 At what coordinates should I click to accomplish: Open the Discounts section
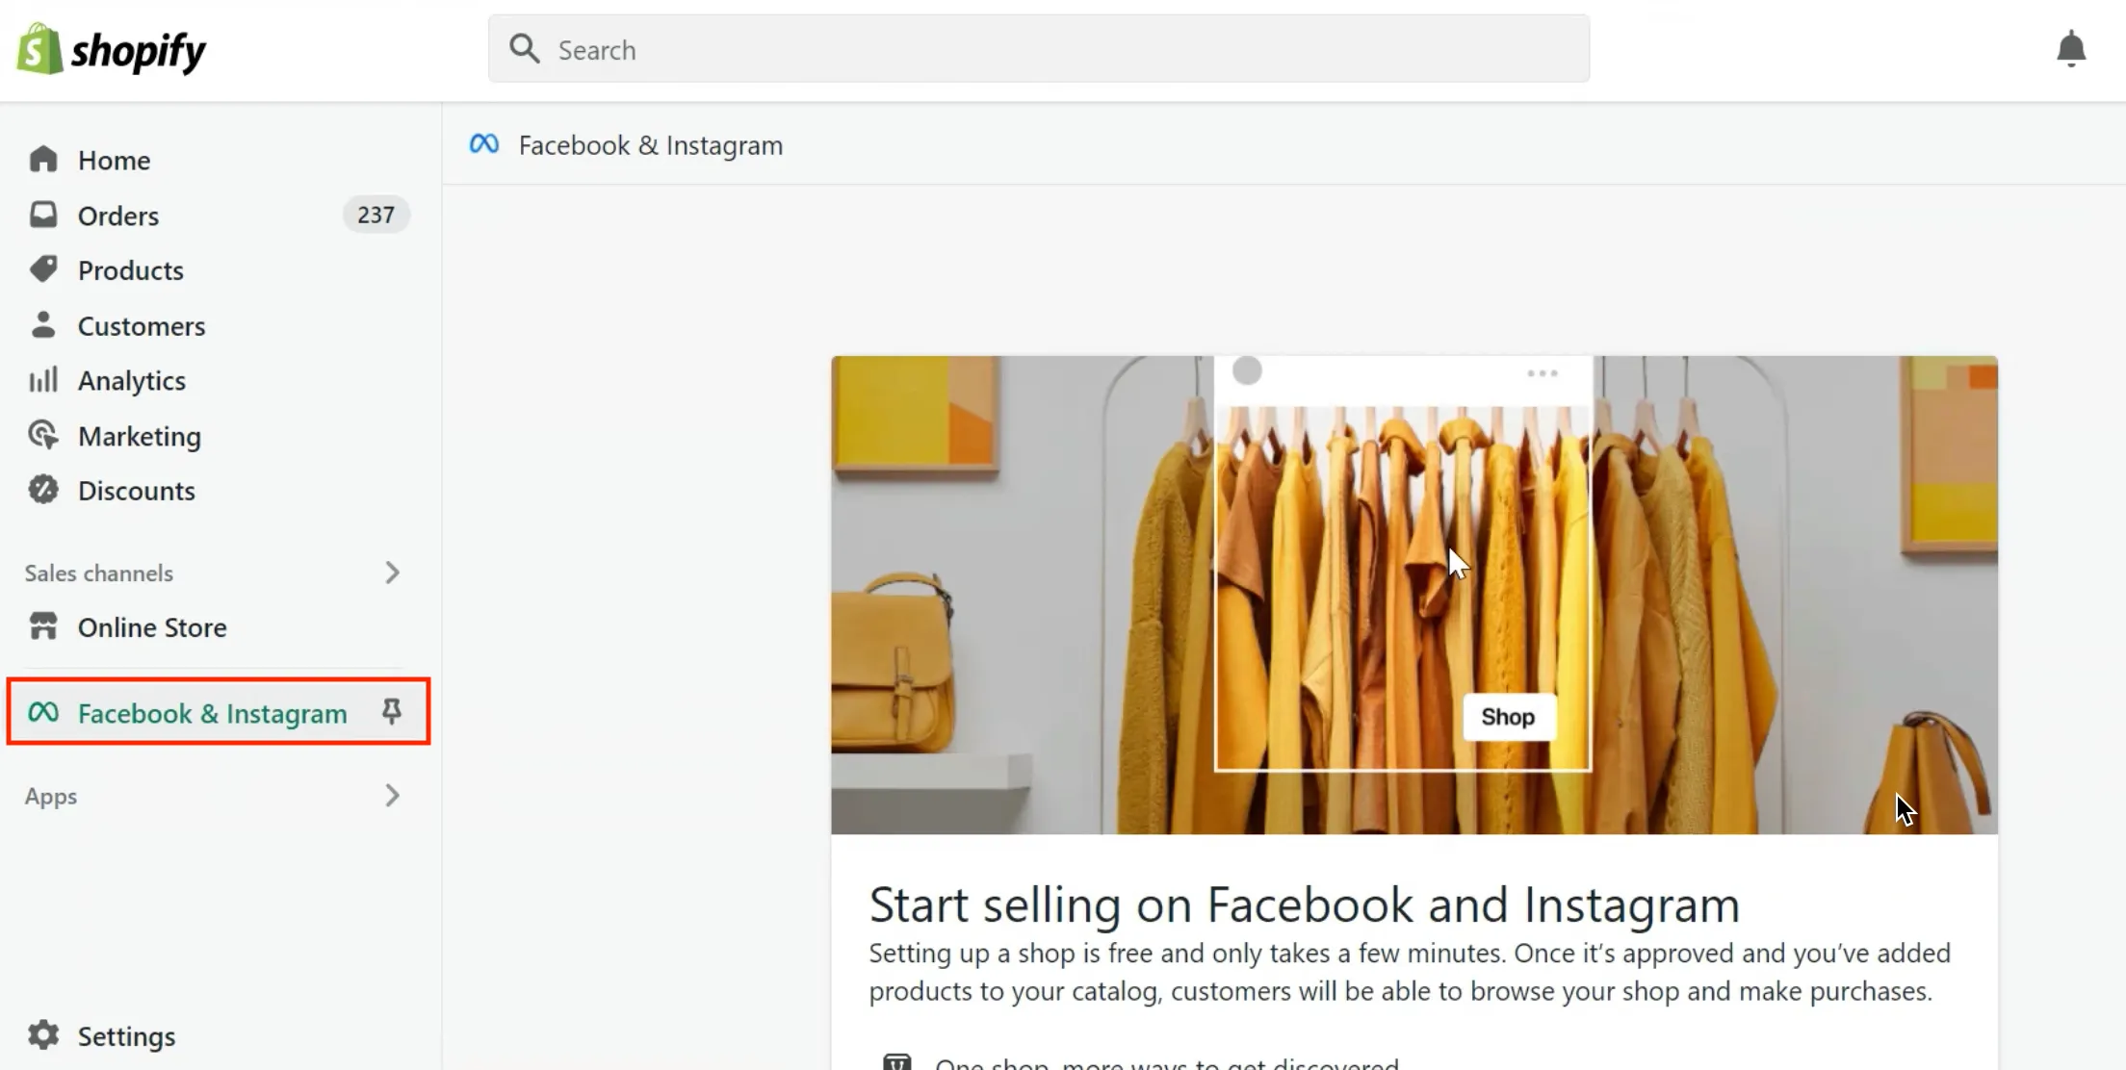point(136,491)
